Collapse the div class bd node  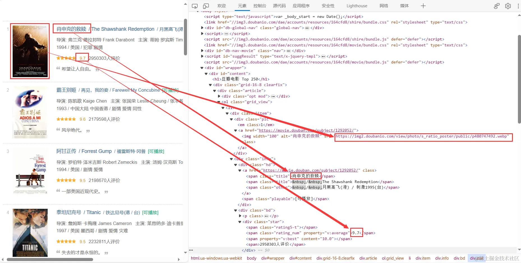pos(236,210)
